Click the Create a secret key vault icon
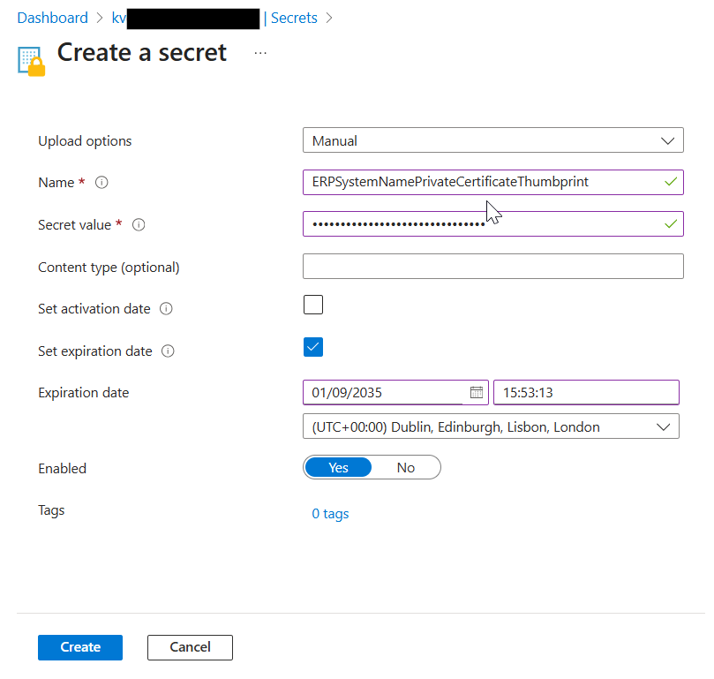This screenshot has width=714, height=679. [32, 61]
